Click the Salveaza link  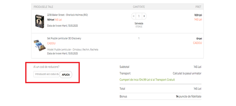139,23
